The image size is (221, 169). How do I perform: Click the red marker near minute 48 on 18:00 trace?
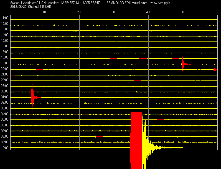[176, 58]
